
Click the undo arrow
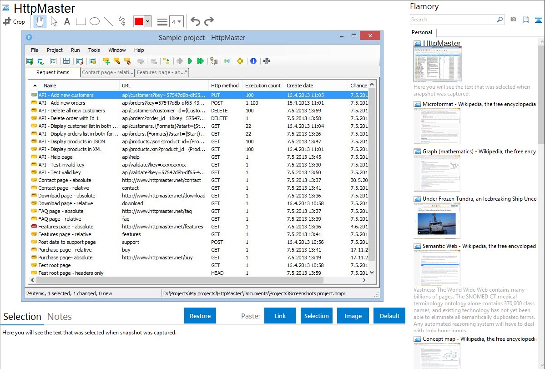[x=195, y=21]
